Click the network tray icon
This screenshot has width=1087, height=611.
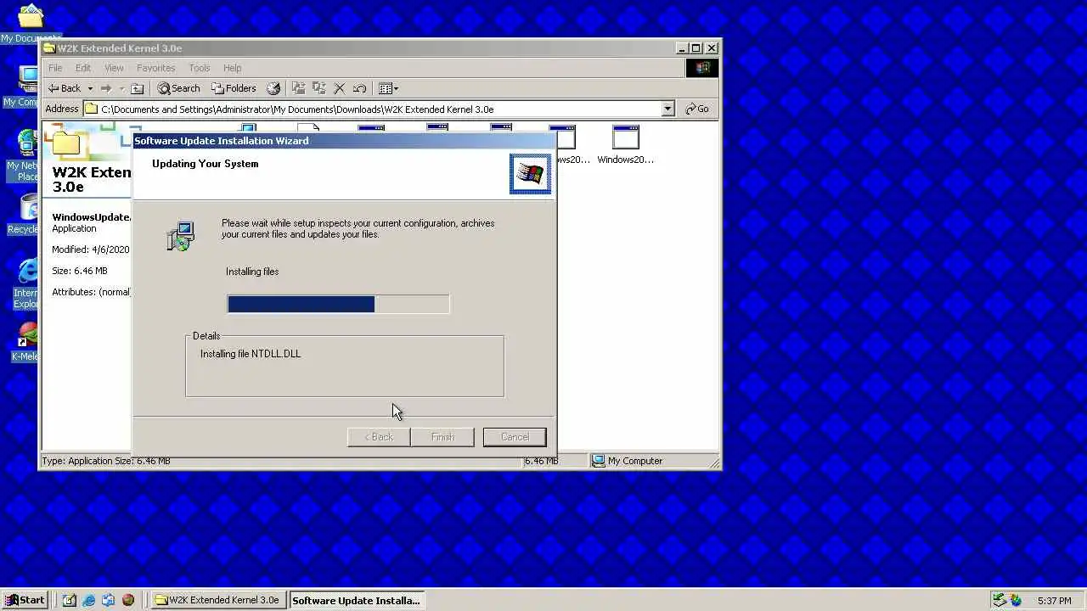point(1000,600)
